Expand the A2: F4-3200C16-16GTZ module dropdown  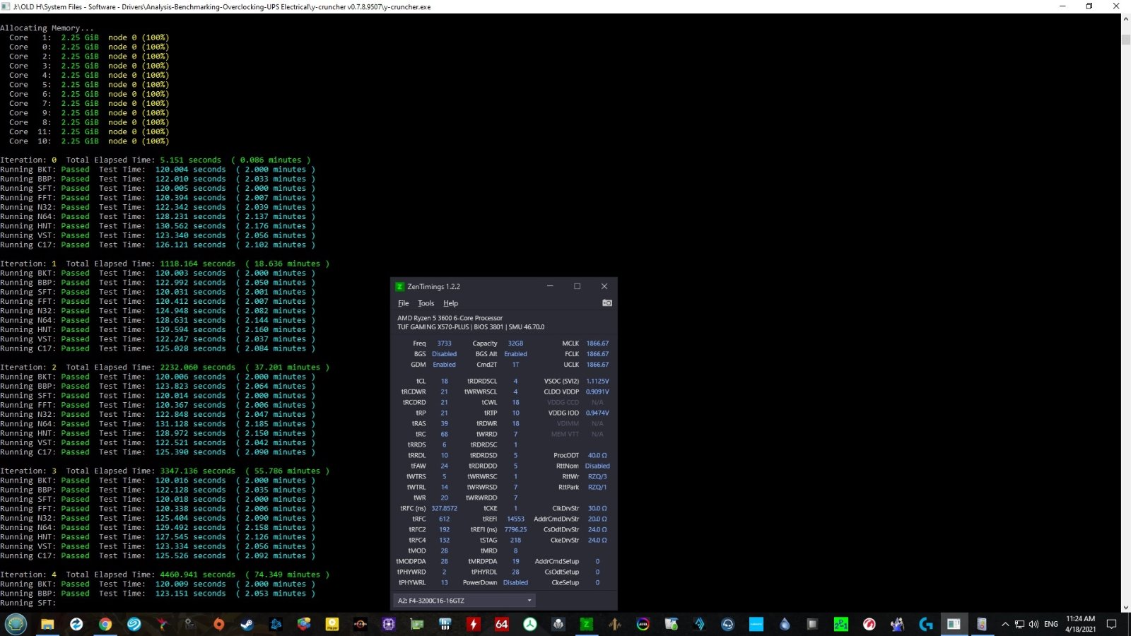(464, 601)
